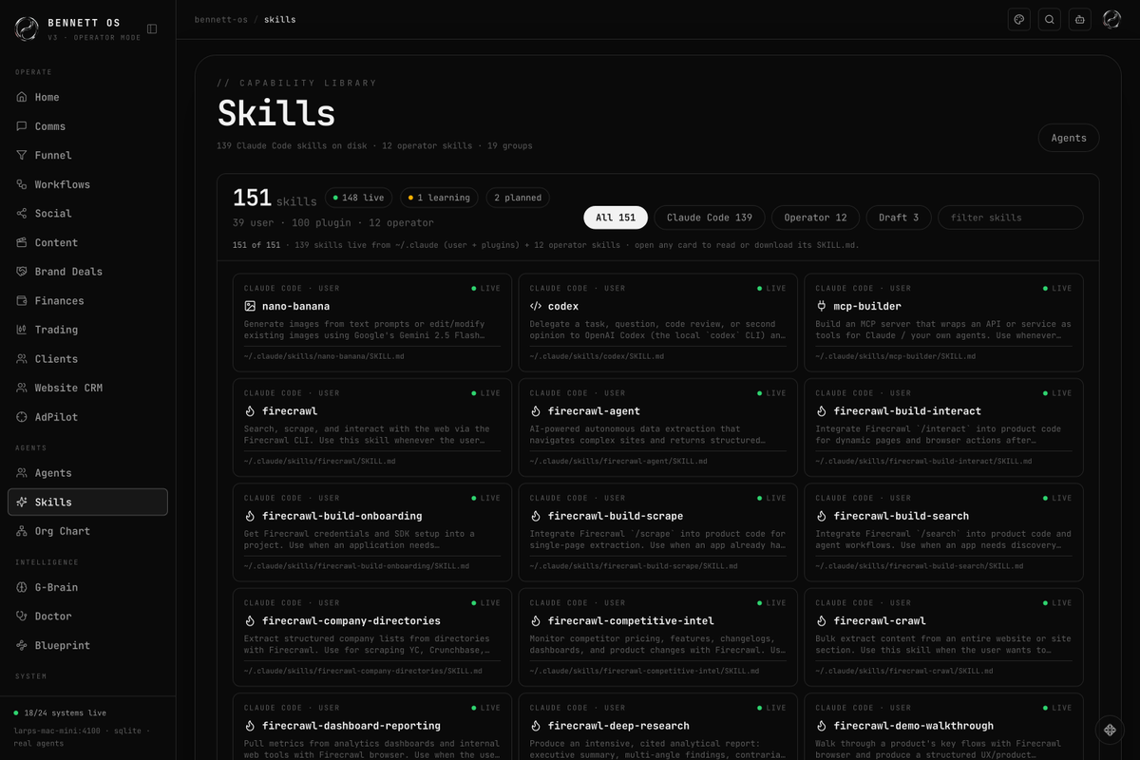Select the Draft 3 filter tab
1140x760 pixels.
tap(899, 218)
